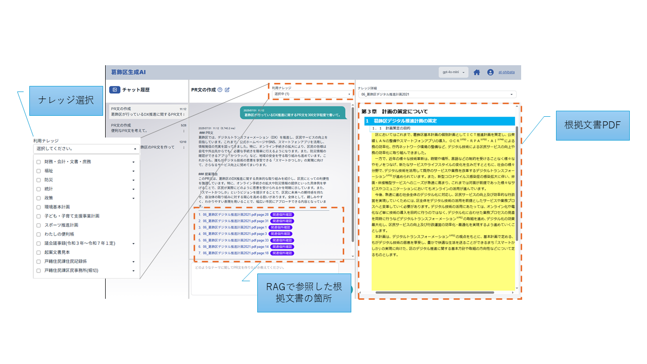Open the gpt-4o-mini model dropdown

453,72
